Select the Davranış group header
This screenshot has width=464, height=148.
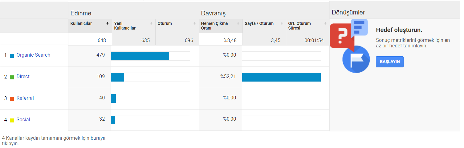214,13
